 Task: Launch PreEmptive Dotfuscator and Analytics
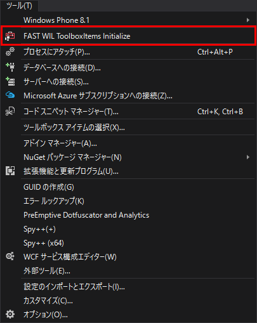pyautogui.click(x=128, y=215)
